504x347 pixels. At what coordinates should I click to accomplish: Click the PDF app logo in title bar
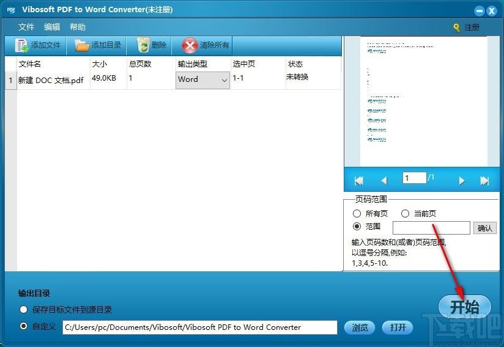click(x=11, y=10)
